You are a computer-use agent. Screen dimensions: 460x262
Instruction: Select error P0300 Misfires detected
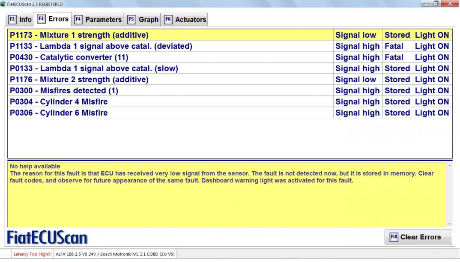tap(230, 91)
